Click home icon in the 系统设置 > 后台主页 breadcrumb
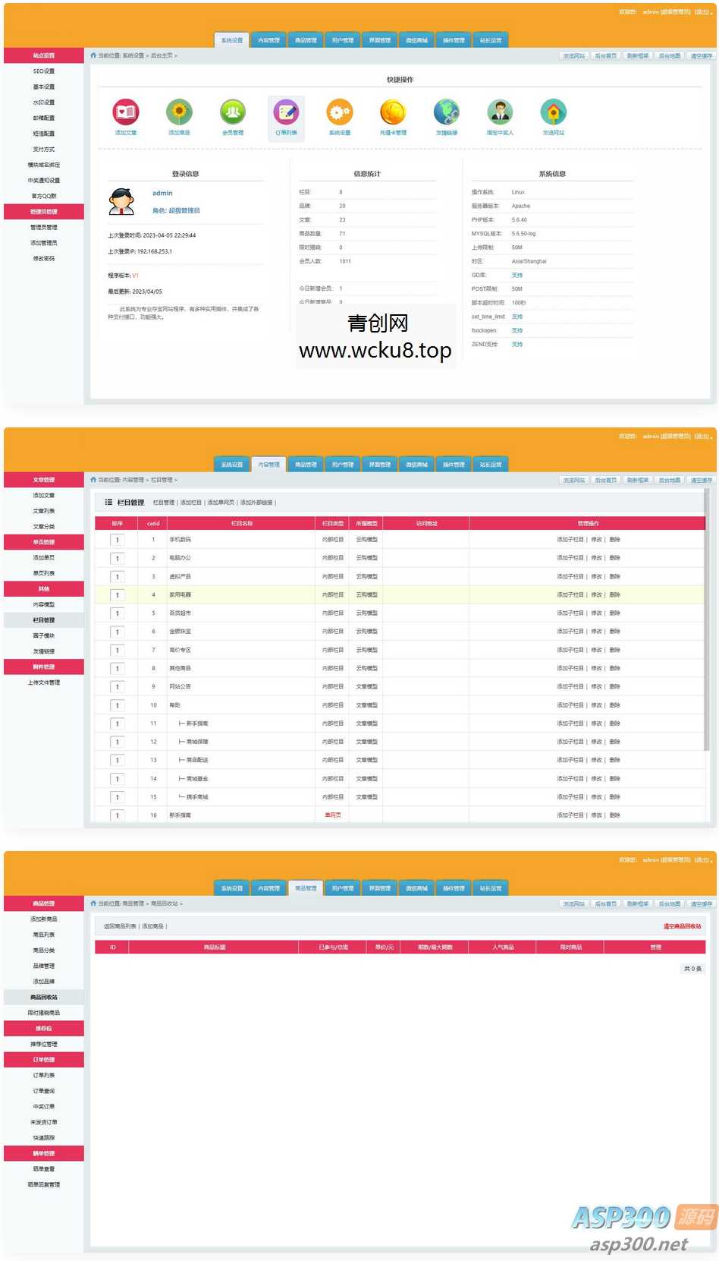This screenshot has width=719, height=1261. [x=93, y=55]
